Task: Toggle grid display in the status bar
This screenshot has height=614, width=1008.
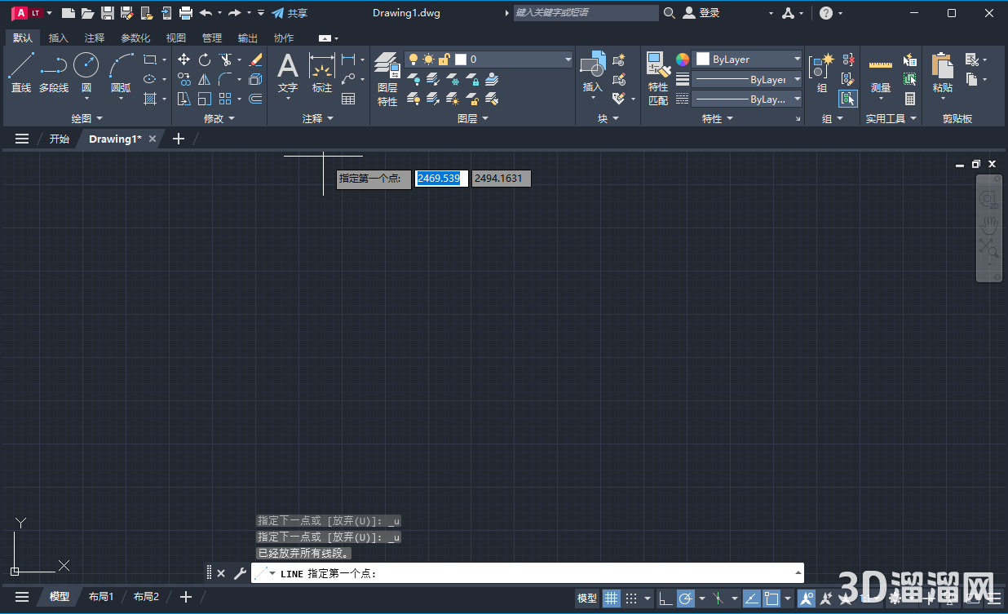Action: (x=611, y=598)
